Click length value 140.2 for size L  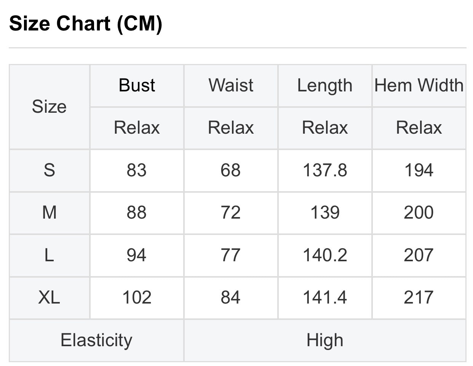(325, 255)
